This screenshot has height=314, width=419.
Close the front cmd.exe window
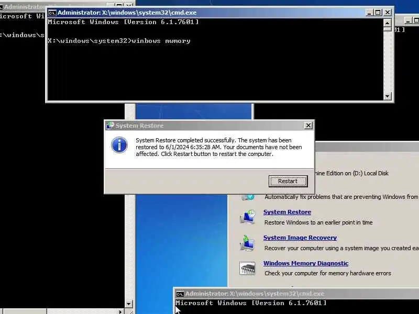pyautogui.click(x=387, y=12)
